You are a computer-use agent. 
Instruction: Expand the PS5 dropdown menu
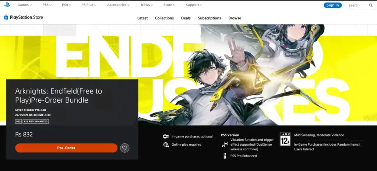[x=47, y=5]
